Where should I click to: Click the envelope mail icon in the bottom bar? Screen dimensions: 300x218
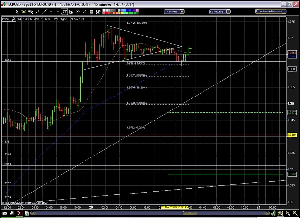pos(5,213)
